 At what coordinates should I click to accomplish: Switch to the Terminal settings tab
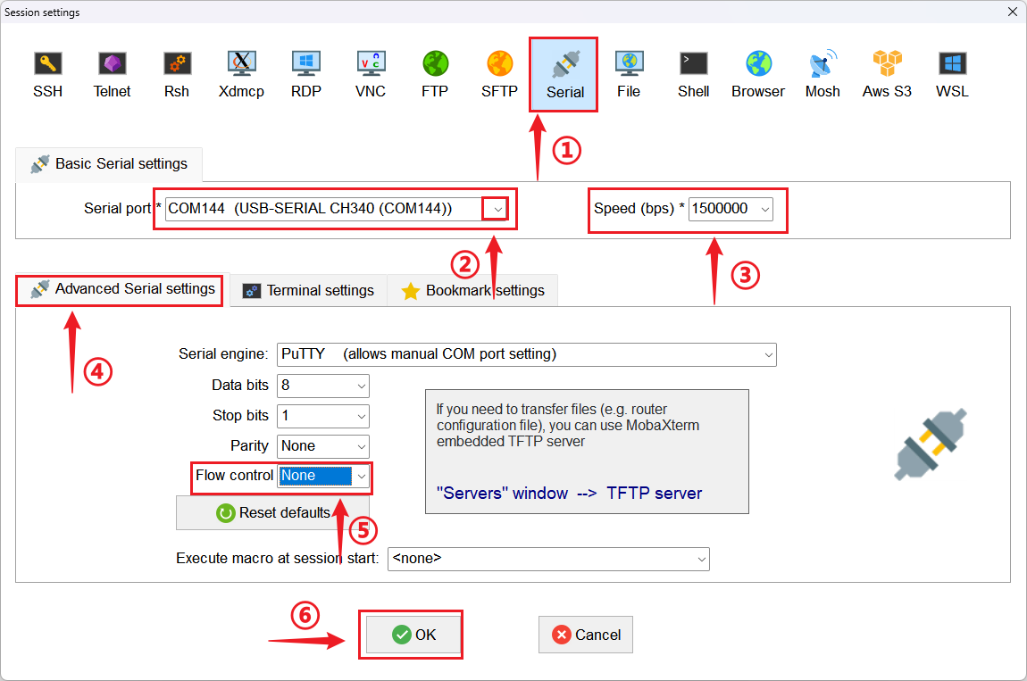pos(309,290)
